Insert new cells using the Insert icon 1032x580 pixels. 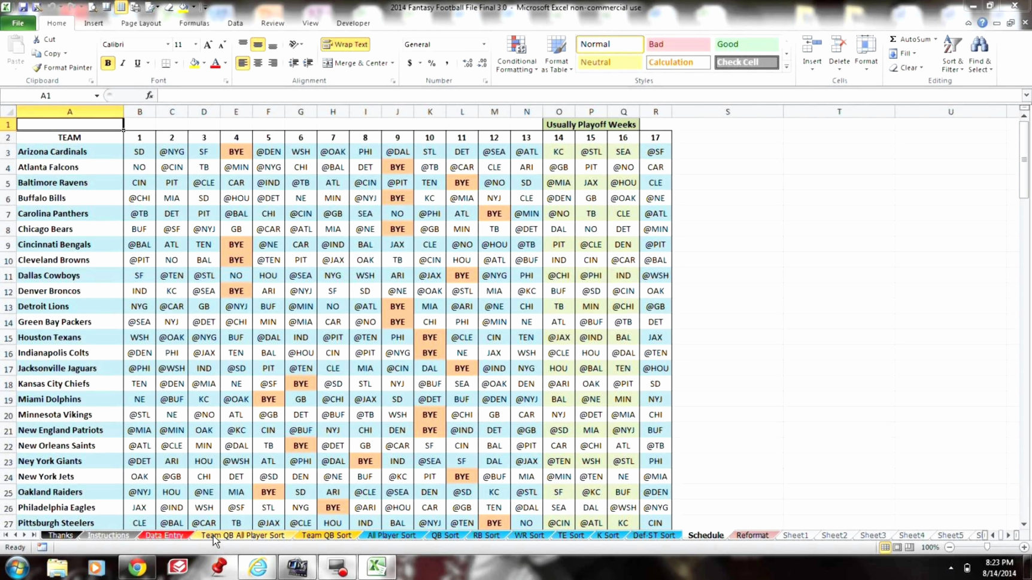[x=812, y=53]
